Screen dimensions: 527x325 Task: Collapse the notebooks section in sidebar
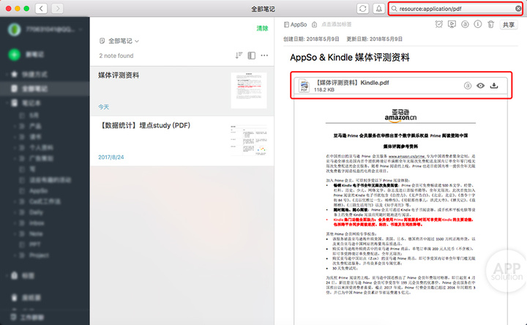click(7, 103)
